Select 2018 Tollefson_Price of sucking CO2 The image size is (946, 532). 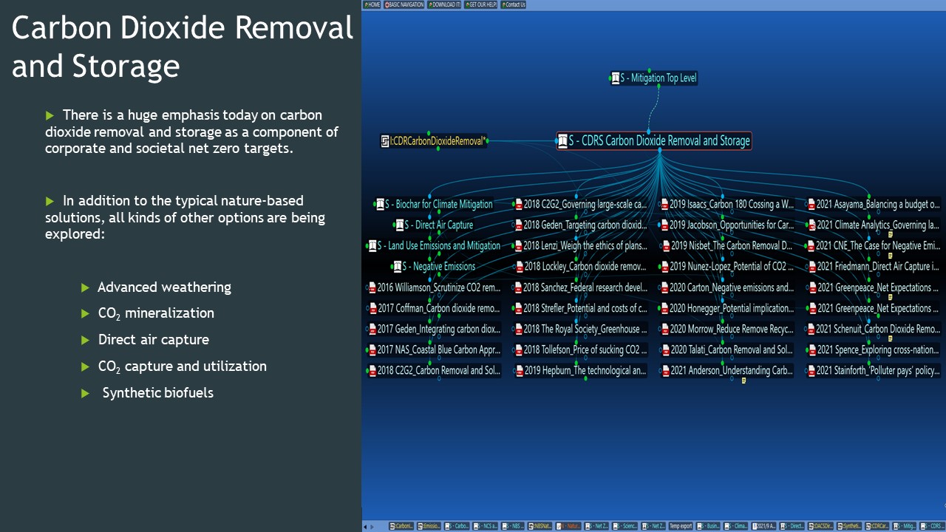581,349
